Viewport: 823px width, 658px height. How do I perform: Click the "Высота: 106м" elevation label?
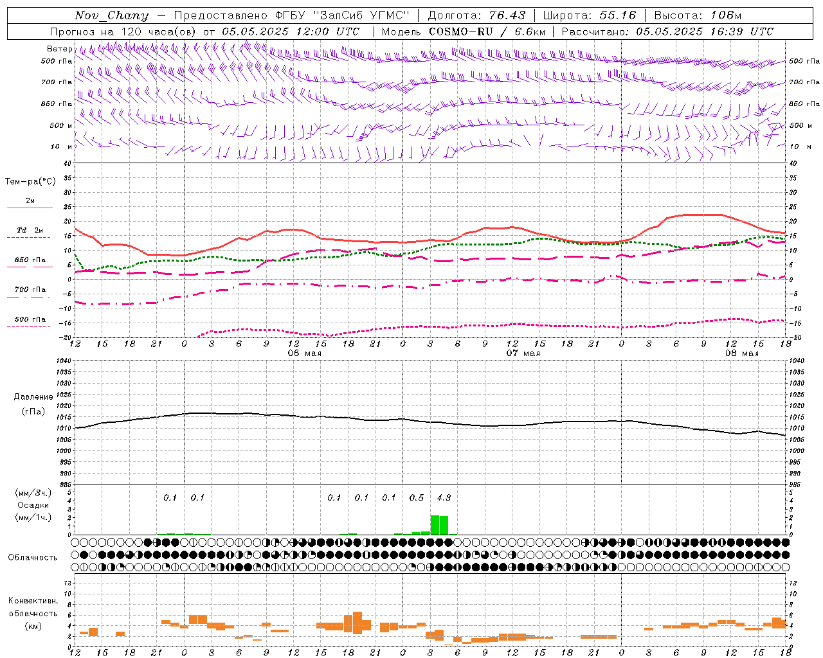(698, 15)
